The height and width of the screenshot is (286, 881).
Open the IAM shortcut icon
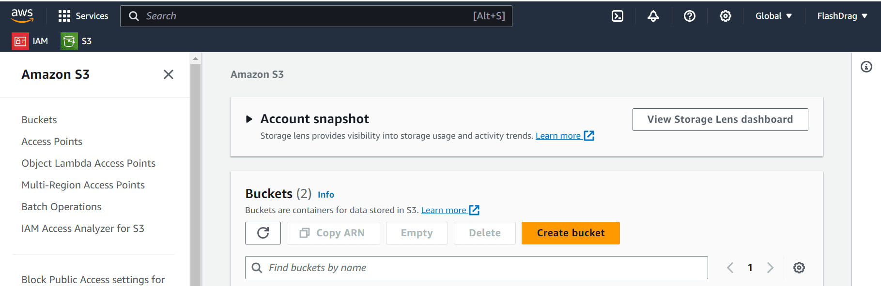(x=20, y=41)
